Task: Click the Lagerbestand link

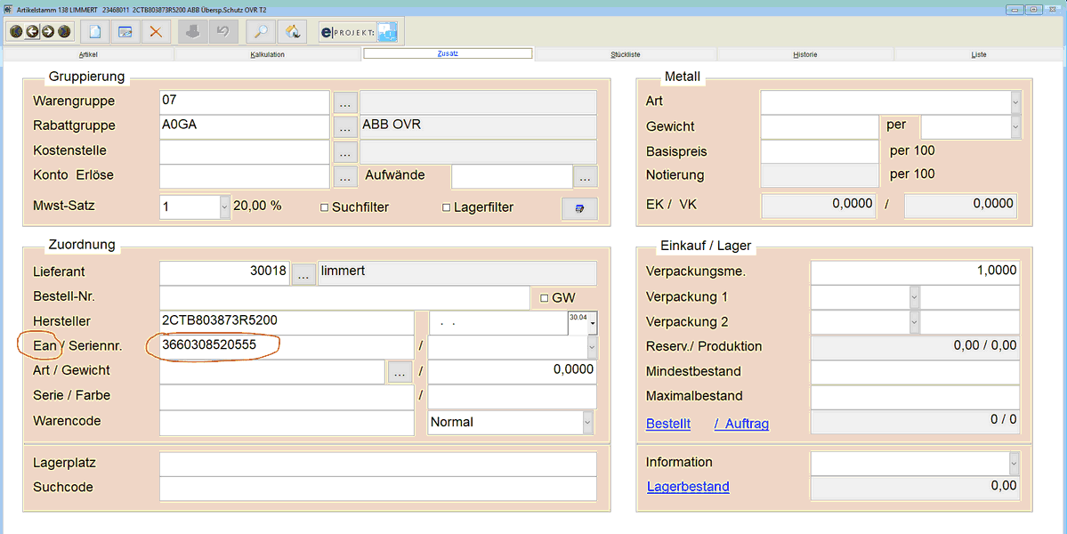Action: (x=688, y=487)
